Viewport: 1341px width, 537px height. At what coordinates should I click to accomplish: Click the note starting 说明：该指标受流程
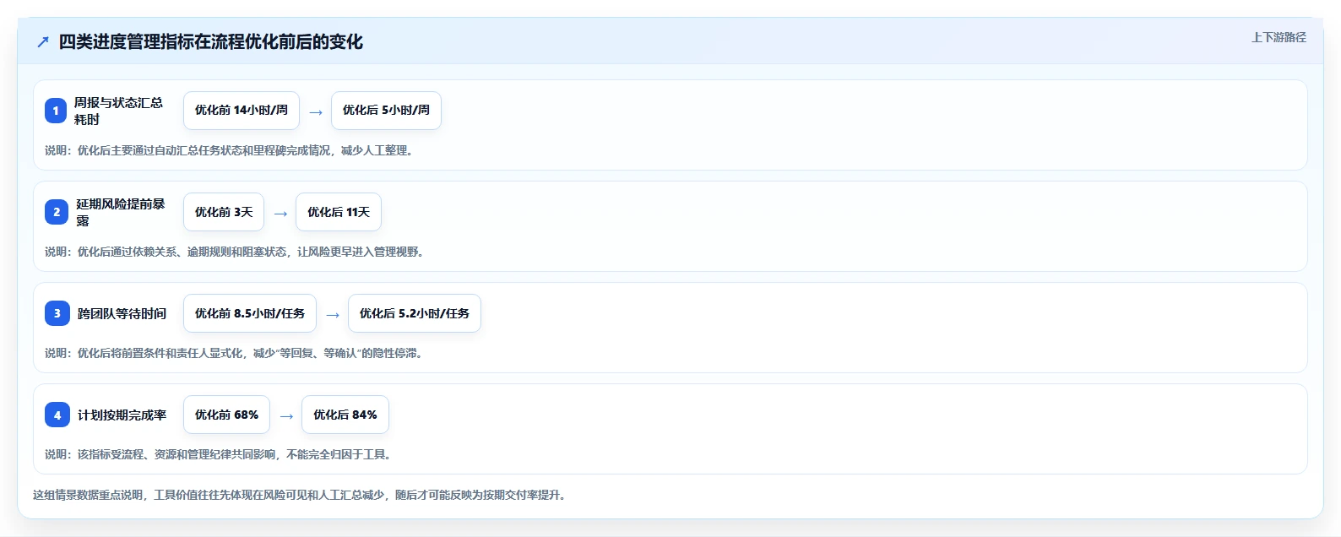[218, 454]
